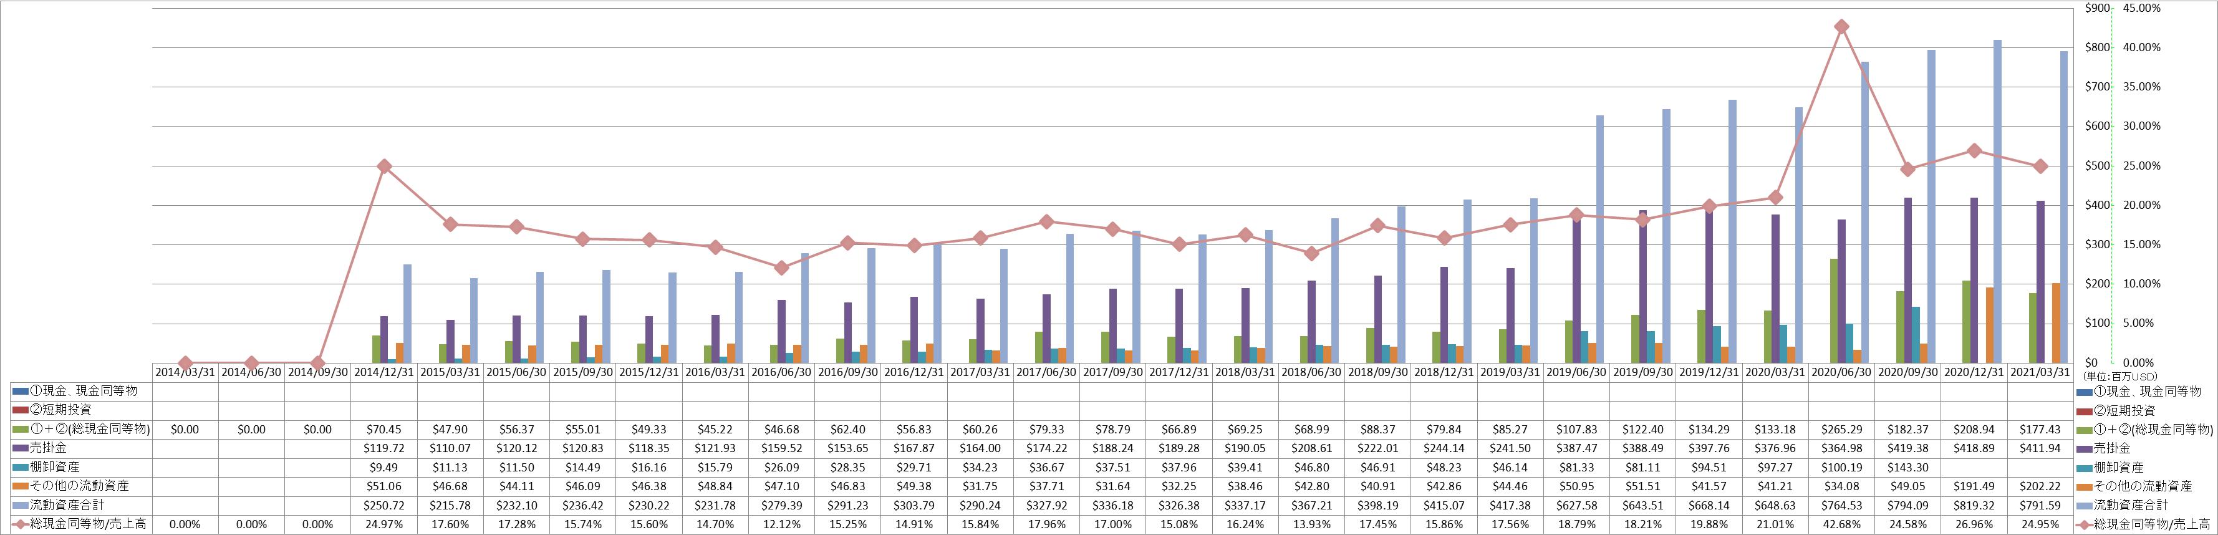Select the 26.96% ratio cell
This screenshot has height=535, width=2218.
tap(1974, 524)
